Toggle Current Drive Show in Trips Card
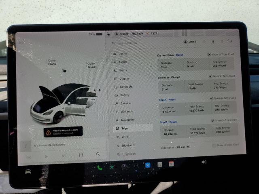259x194 pixels. coord(209,54)
